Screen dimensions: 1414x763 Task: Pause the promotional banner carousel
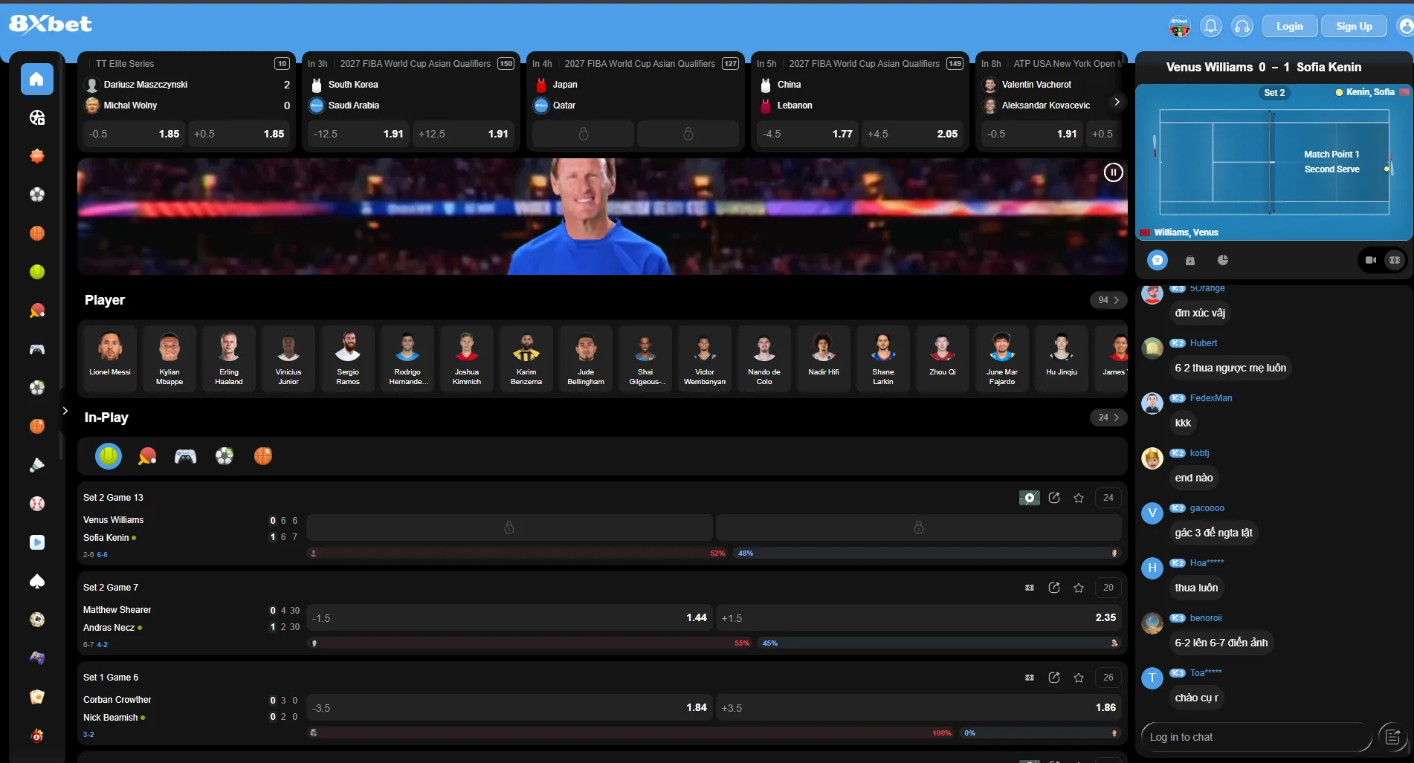[1113, 172]
